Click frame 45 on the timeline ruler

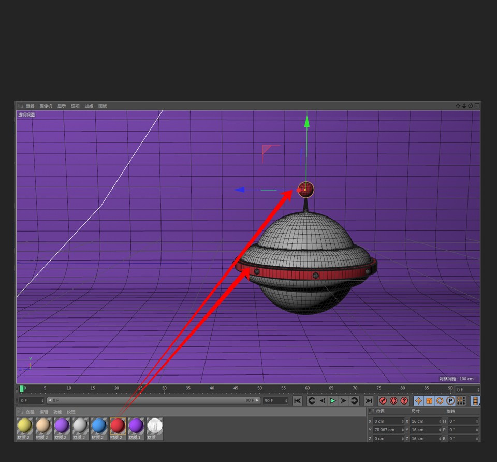tap(236, 389)
